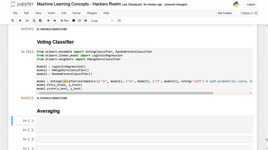This screenshot has height=150, width=268.
Task: Move selected cell down arrow
Action: click(55, 20)
